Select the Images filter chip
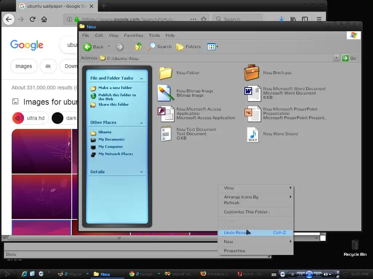This screenshot has width=373, height=279. (x=24, y=66)
